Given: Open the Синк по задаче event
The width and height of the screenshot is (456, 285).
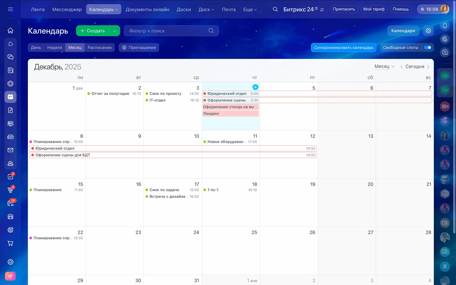Looking at the screenshot, I should (x=172, y=190).
